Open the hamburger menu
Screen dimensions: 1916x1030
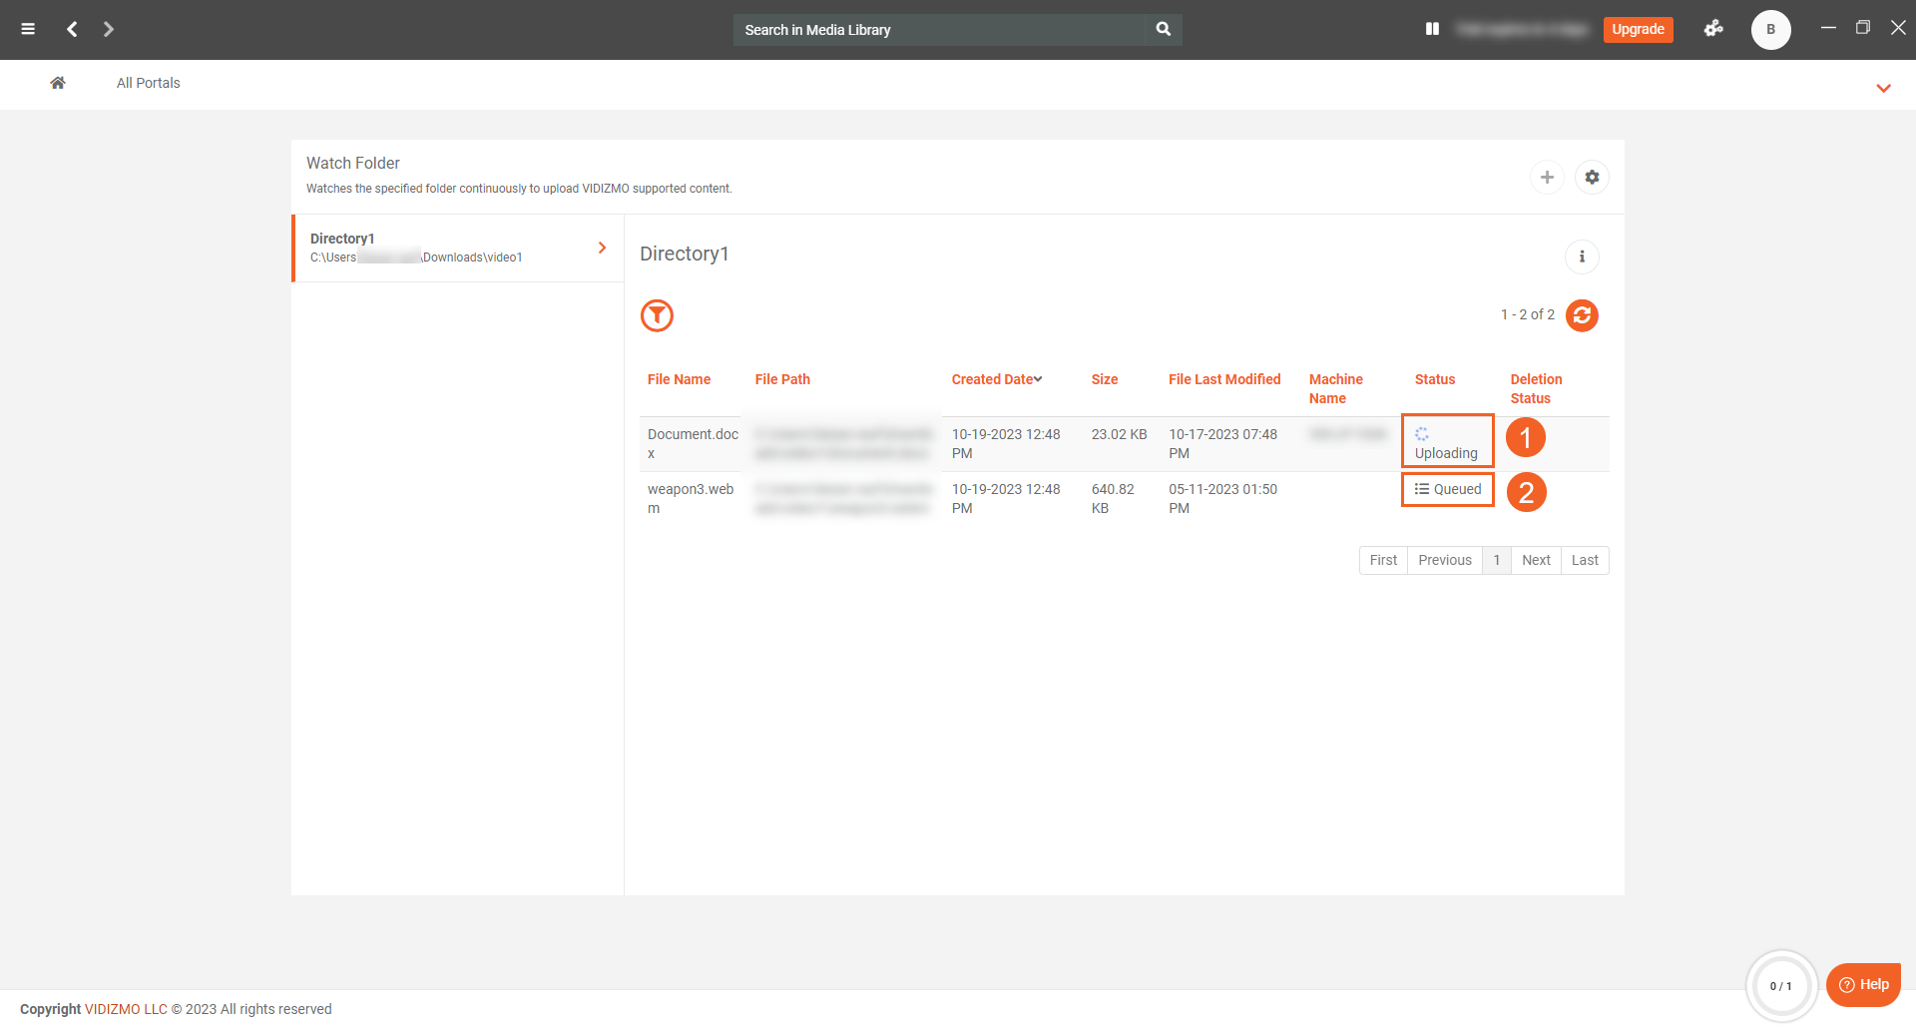click(x=28, y=29)
